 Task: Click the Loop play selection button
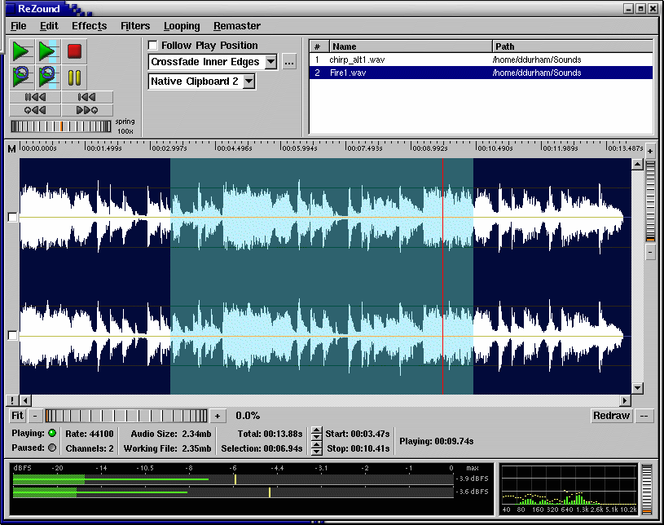tap(47, 77)
